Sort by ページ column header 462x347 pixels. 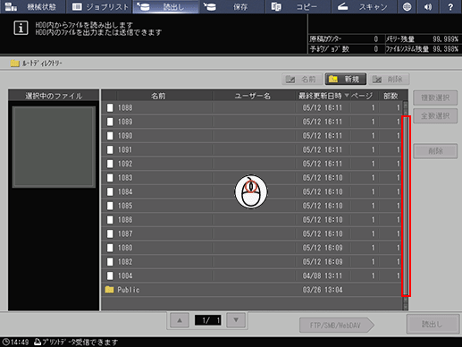pos(362,96)
